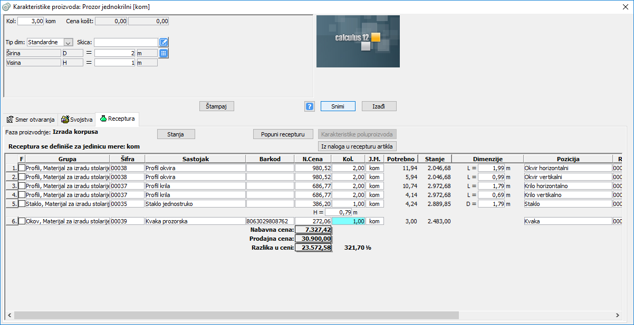This screenshot has width=634, height=325.
Task: Click the calculus 12 logo image
Action: pos(358,41)
